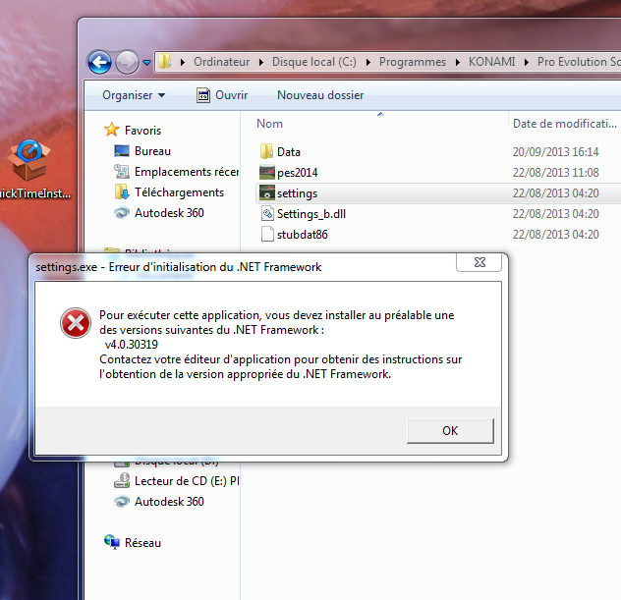This screenshot has width=621, height=600.
Task: Click the Favoris star icon
Action: [x=112, y=130]
